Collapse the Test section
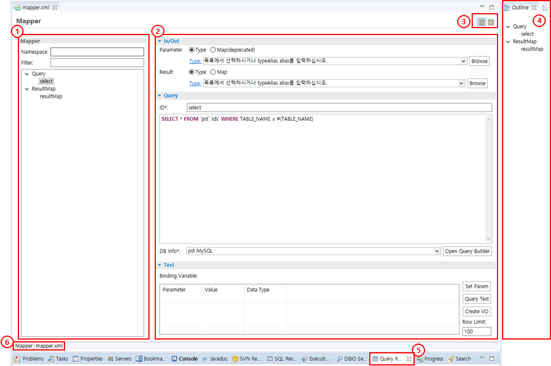This screenshot has width=551, height=366. coord(160,264)
